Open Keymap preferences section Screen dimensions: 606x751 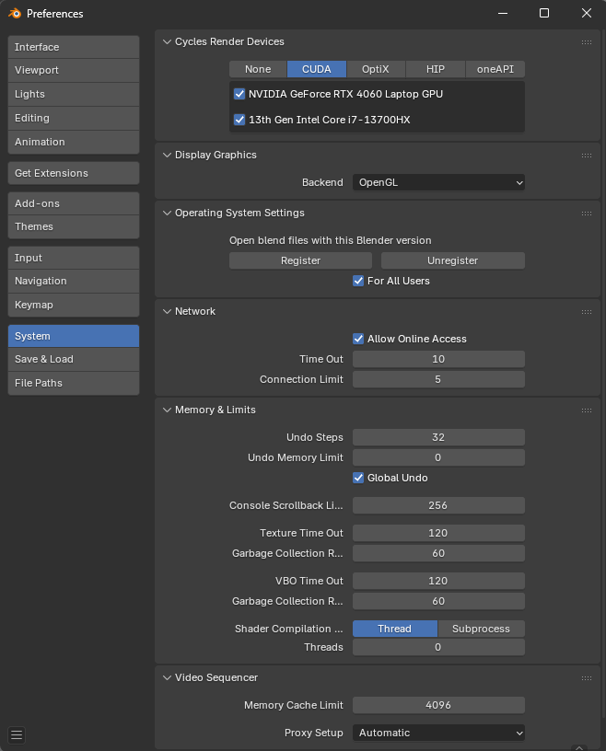pyautogui.click(x=74, y=306)
